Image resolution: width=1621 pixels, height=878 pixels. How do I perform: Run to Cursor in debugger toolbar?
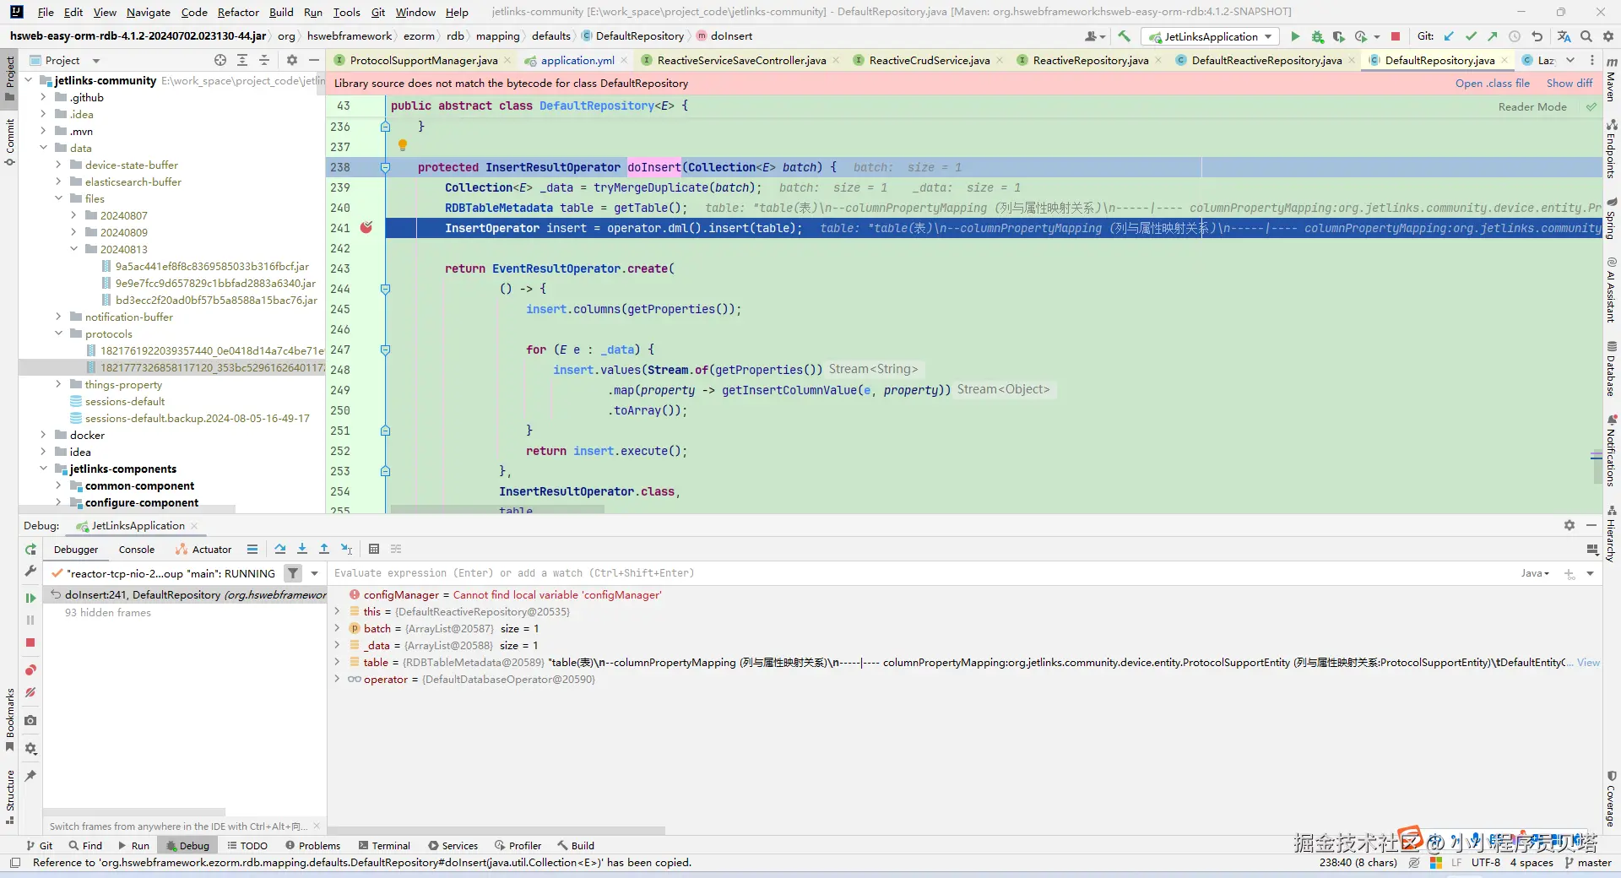coord(346,549)
